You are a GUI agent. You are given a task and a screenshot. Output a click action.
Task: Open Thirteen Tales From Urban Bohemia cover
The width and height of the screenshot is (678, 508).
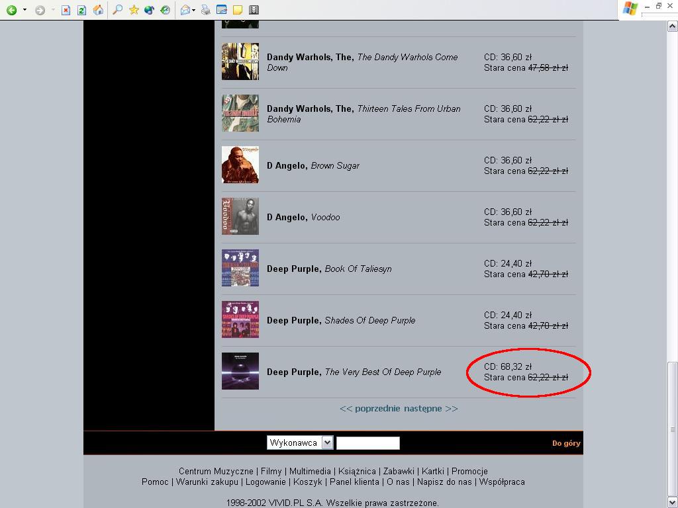click(240, 113)
